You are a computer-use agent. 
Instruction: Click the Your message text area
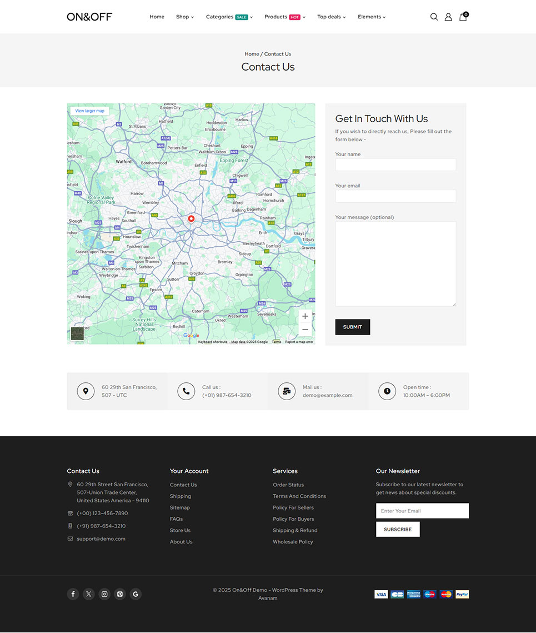pos(395,263)
